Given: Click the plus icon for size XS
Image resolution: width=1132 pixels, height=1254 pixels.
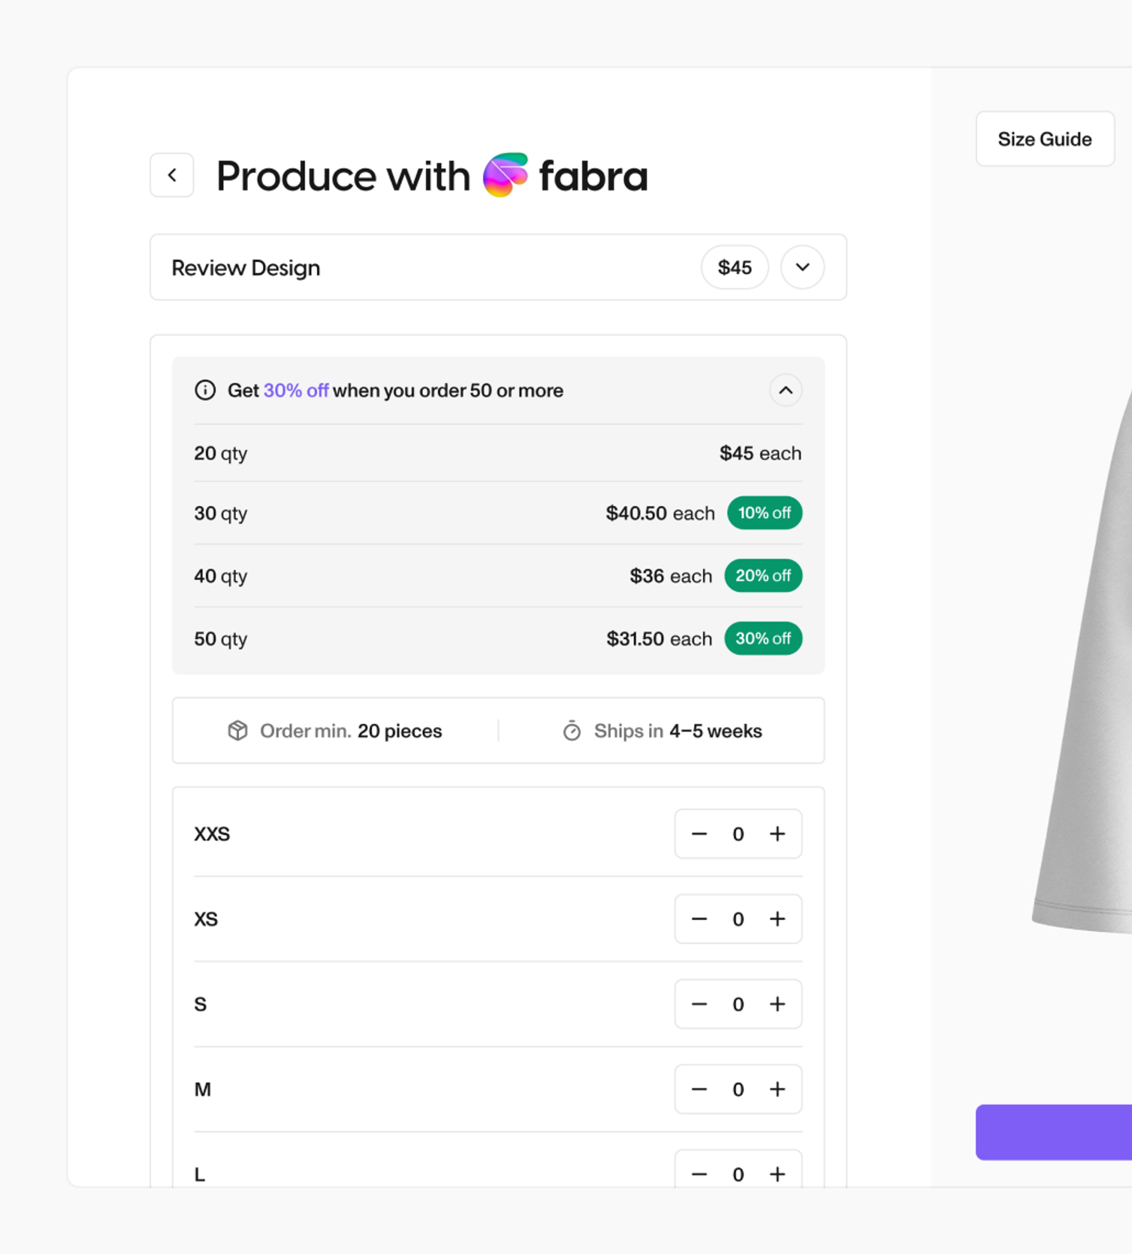Looking at the screenshot, I should tap(777, 919).
